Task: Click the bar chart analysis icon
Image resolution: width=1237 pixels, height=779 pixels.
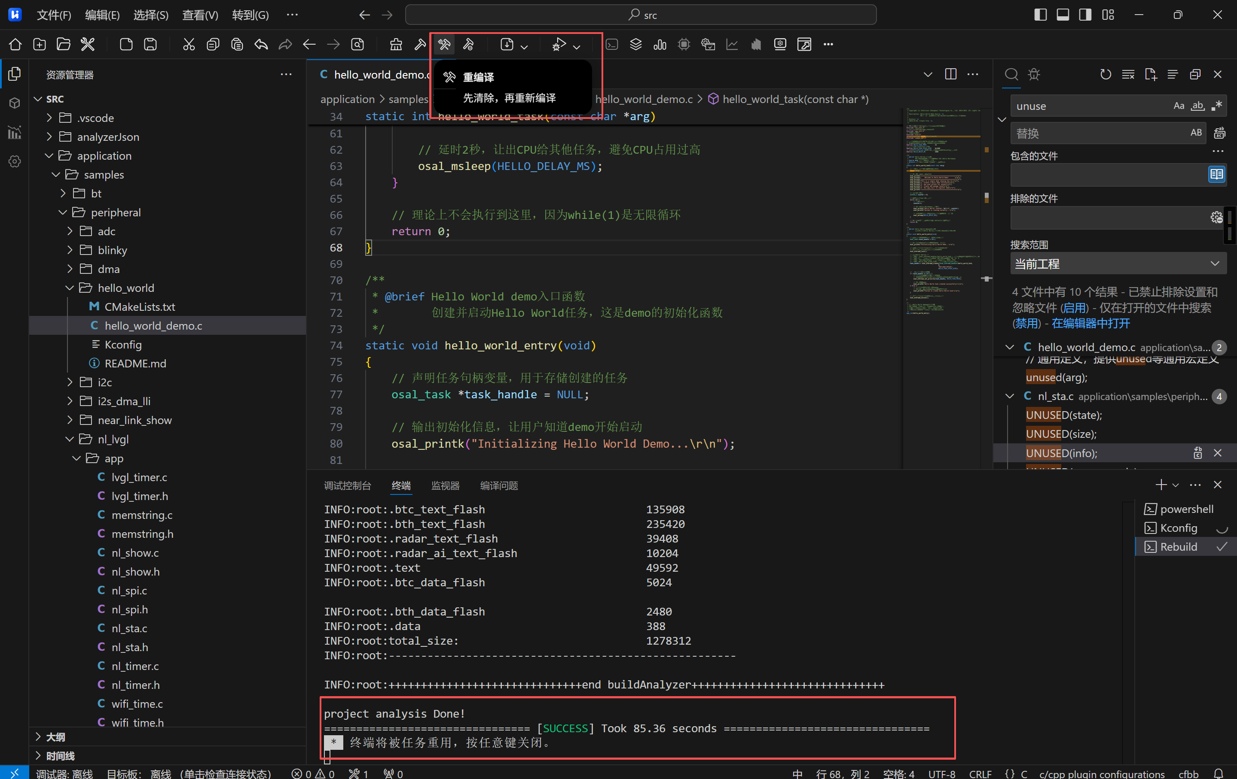Action: click(x=660, y=44)
